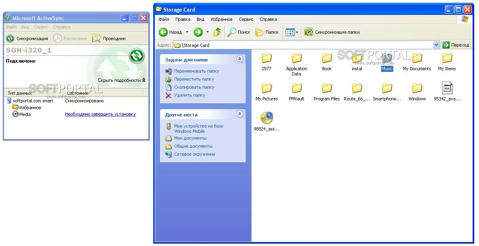This screenshot has width=479, height=246.
Task: Click Переименовать папку task link
Action: (x=197, y=71)
